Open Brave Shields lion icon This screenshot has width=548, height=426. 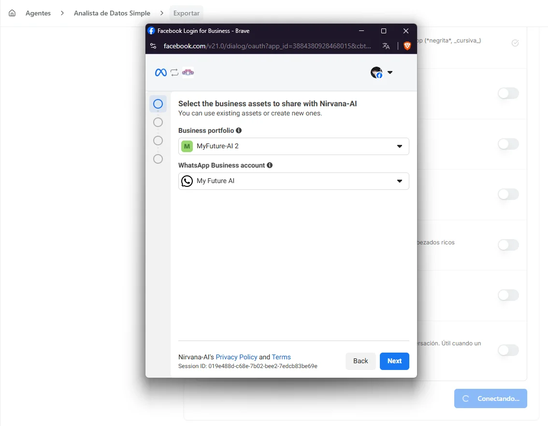coord(407,46)
